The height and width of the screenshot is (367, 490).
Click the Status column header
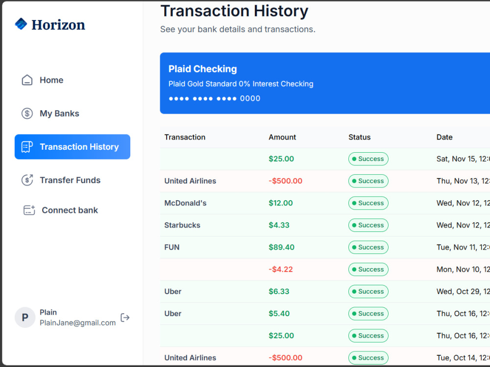point(359,138)
